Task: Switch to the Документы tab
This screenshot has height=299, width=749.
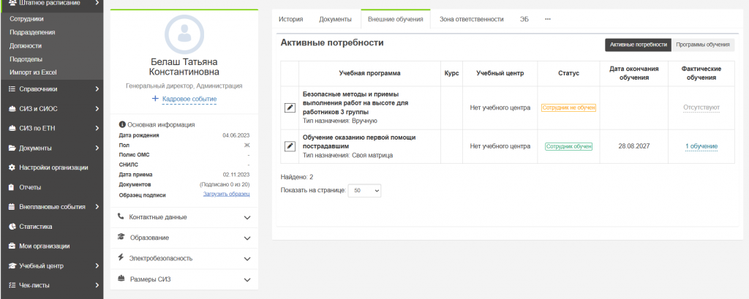Action: [335, 19]
